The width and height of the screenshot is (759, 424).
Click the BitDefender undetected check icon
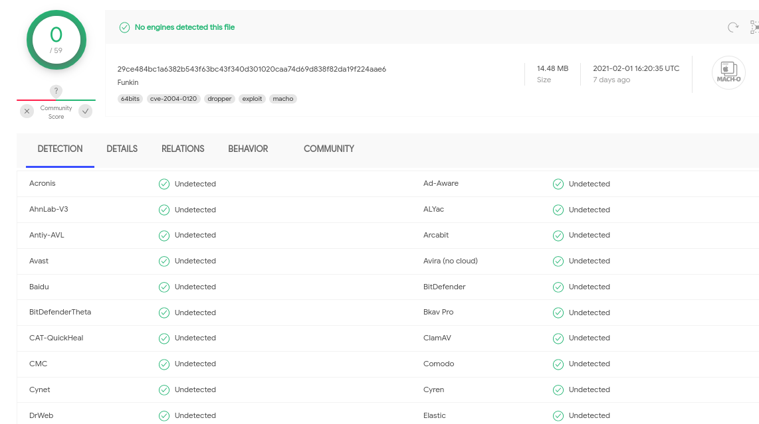(558, 287)
